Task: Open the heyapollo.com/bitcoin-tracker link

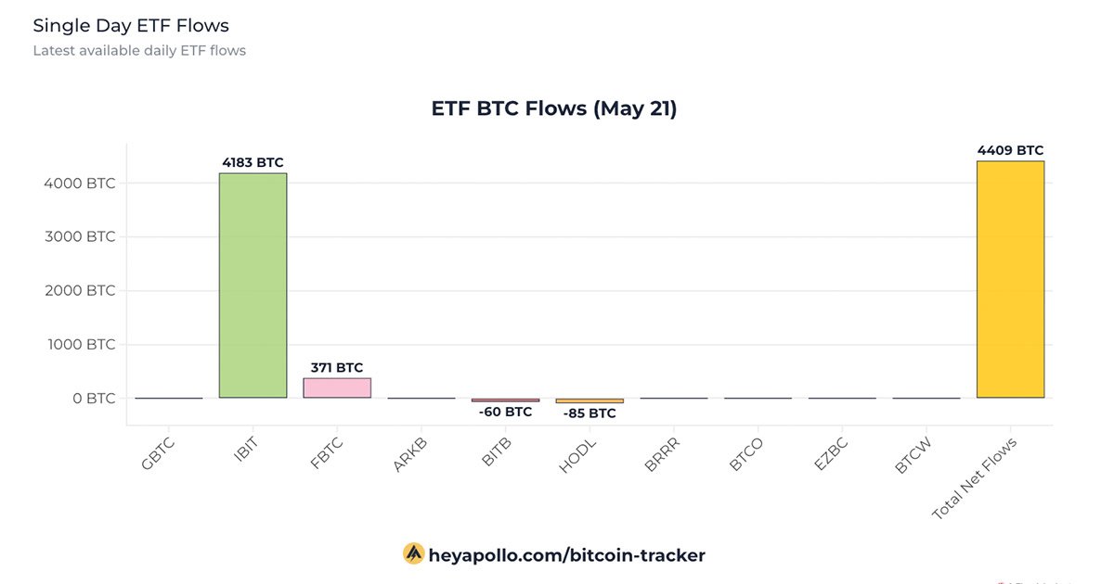Action: [566, 555]
